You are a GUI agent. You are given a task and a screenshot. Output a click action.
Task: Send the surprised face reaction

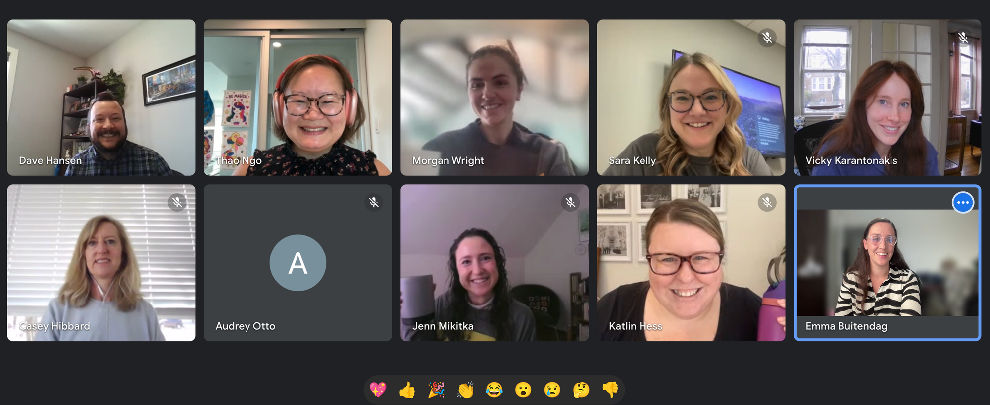523,390
